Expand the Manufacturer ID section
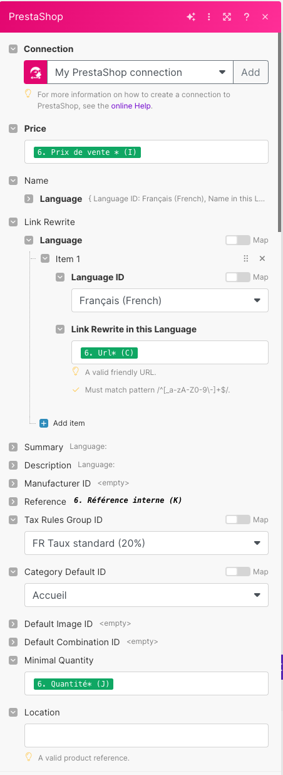The image size is (283, 775). 13,483
